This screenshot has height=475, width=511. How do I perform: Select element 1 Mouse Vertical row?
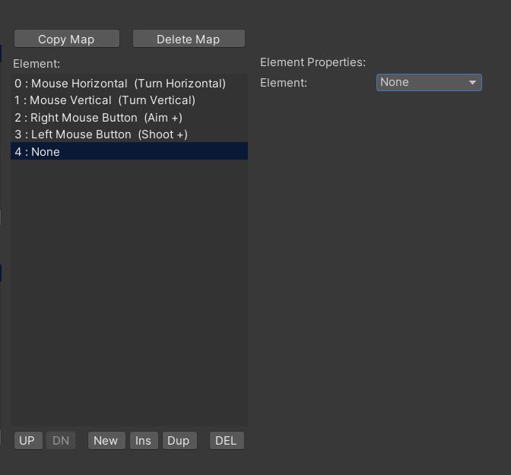coord(129,100)
